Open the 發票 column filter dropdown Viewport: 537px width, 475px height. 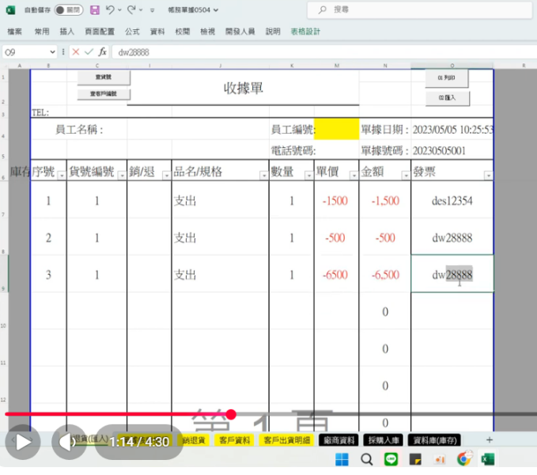click(x=489, y=176)
